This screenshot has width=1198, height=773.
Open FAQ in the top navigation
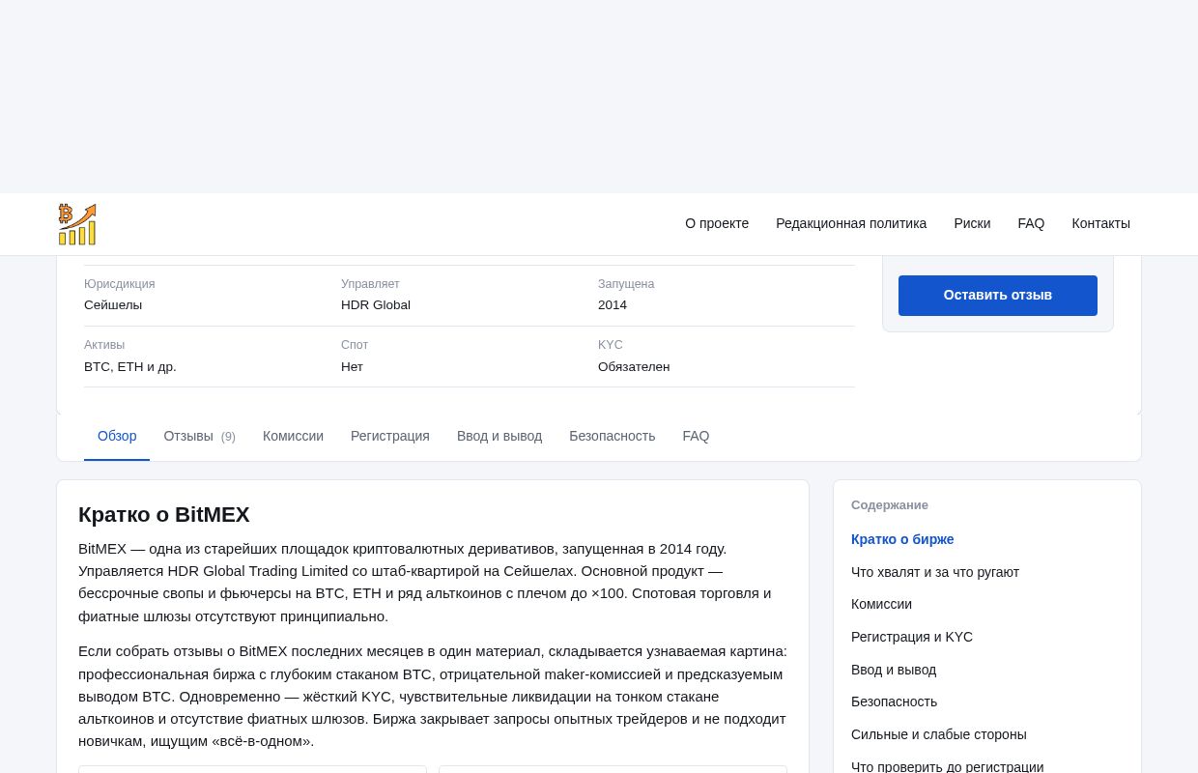[x=1031, y=223]
